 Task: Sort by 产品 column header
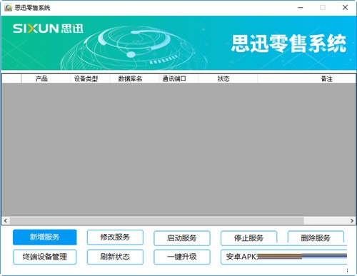click(x=46, y=78)
